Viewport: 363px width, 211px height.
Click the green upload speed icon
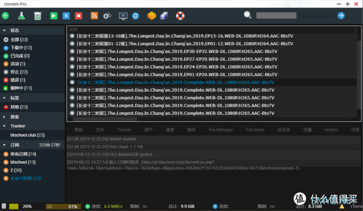click(x=88, y=206)
